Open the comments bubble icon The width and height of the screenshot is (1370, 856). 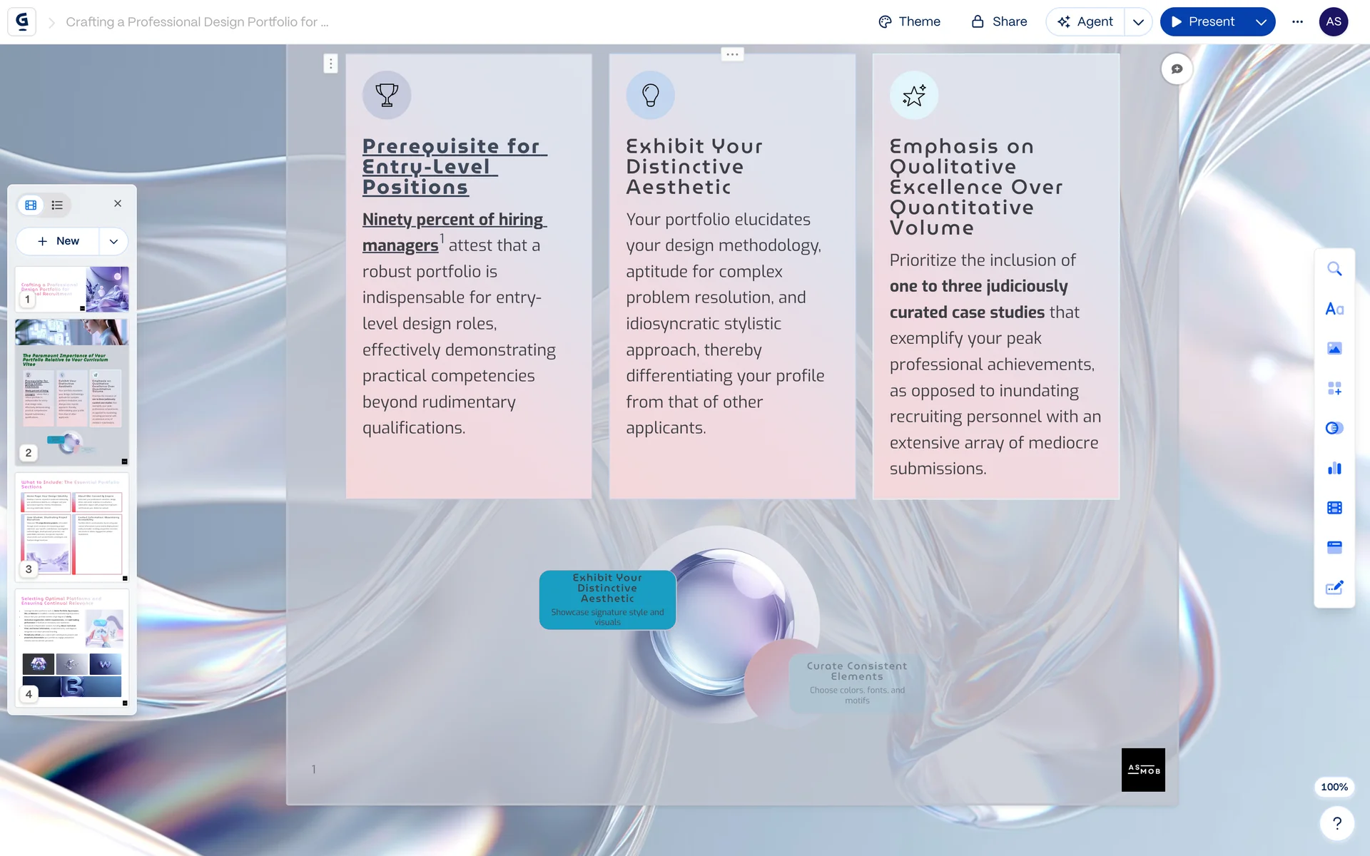point(1177,69)
